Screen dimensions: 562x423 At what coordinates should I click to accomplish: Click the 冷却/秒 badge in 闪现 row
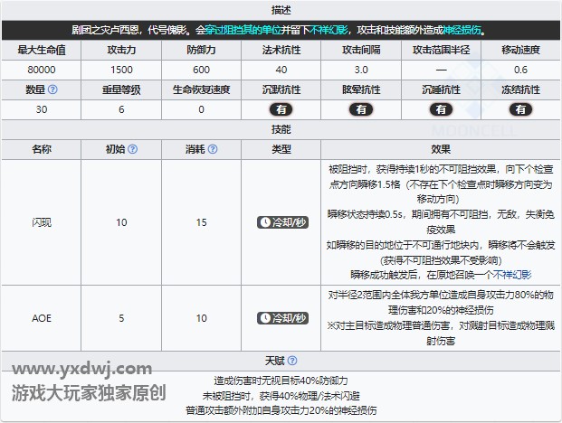(x=281, y=221)
